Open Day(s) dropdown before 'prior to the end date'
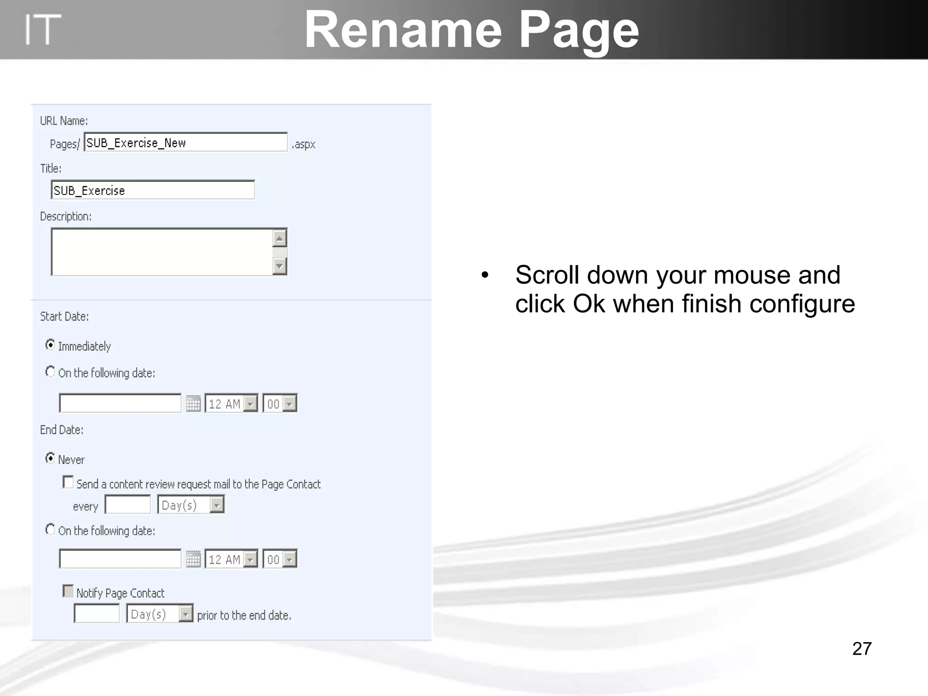This screenshot has height=696, width=928. pos(160,614)
